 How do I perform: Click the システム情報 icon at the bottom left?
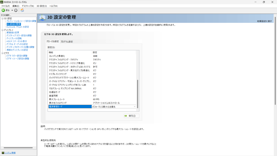(x=3, y=153)
